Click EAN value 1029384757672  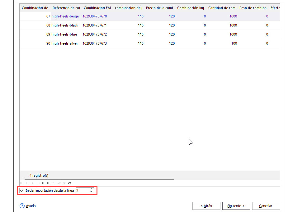tap(95, 35)
